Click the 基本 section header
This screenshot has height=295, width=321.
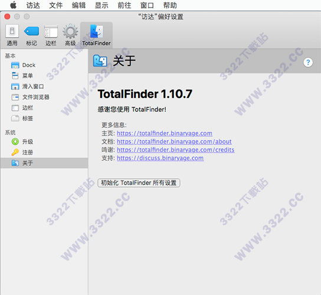(x=10, y=55)
